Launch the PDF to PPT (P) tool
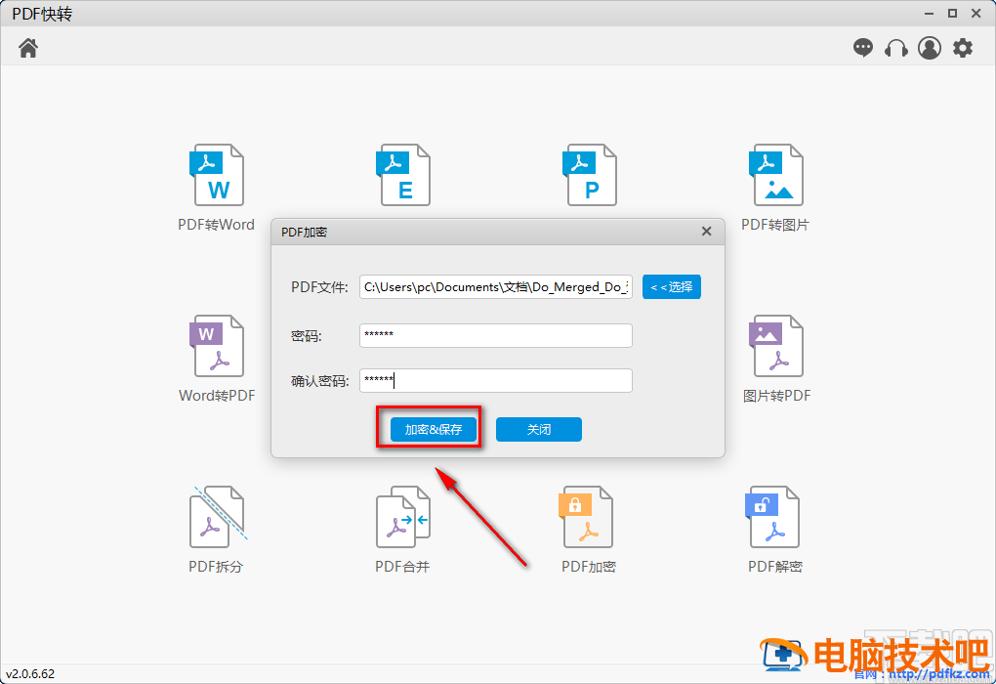Screen dimensions: 996x684 pos(589,175)
